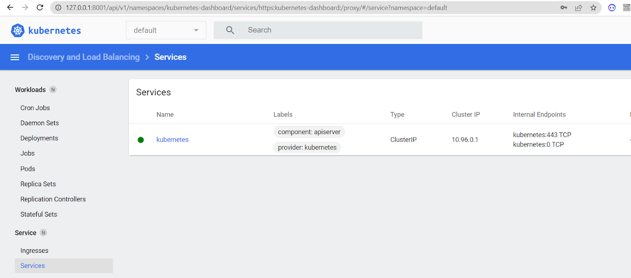Open the default namespace dropdown
The width and height of the screenshot is (631, 278).
pyautogui.click(x=166, y=30)
